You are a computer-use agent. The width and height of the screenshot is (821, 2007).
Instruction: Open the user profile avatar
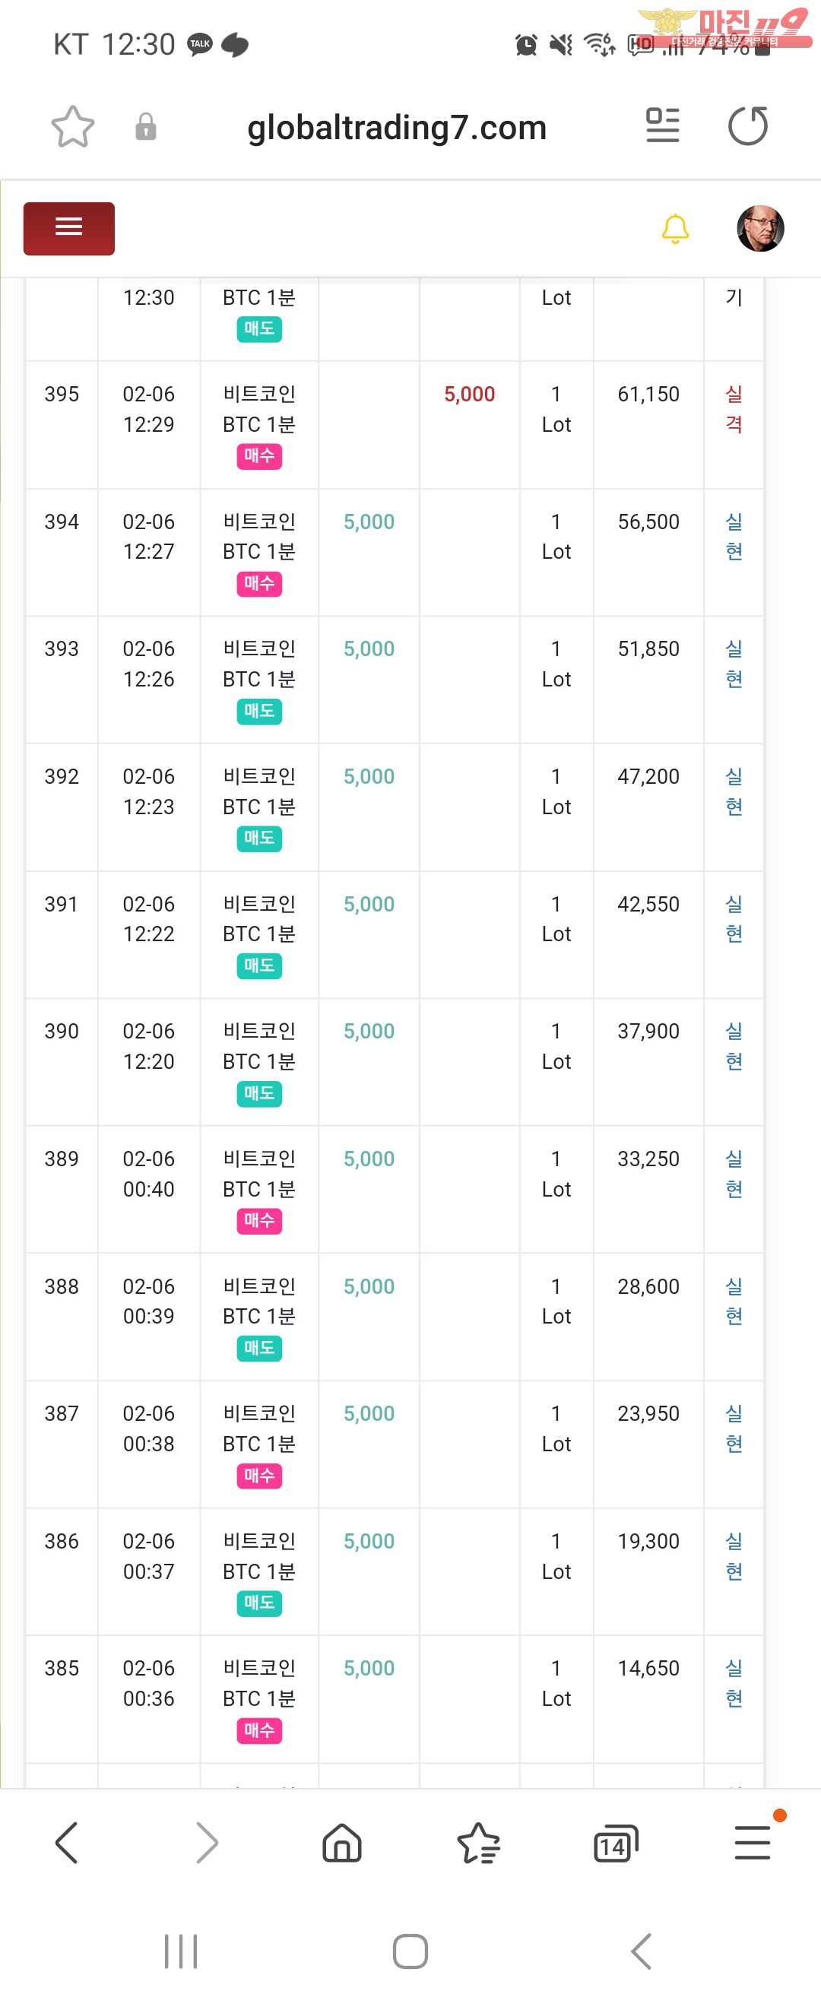click(759, 228)
